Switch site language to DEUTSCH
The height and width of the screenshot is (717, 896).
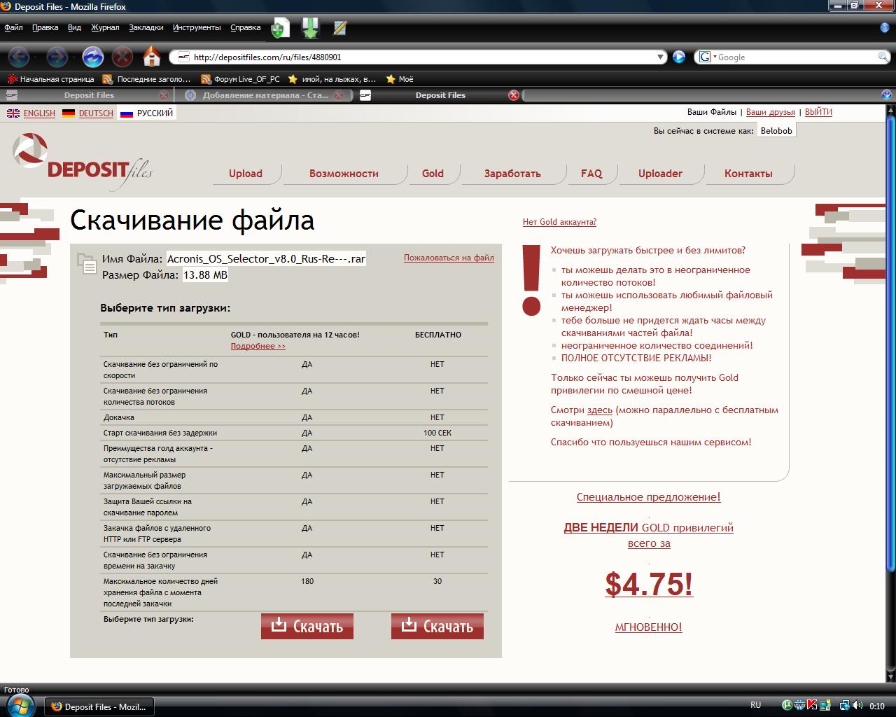(96, 113)
